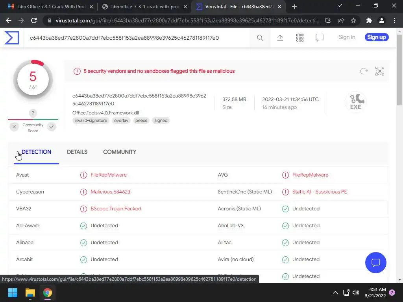Open the apps grid icon
Viewport: 403px width, 302px height.
coord(299,38)
